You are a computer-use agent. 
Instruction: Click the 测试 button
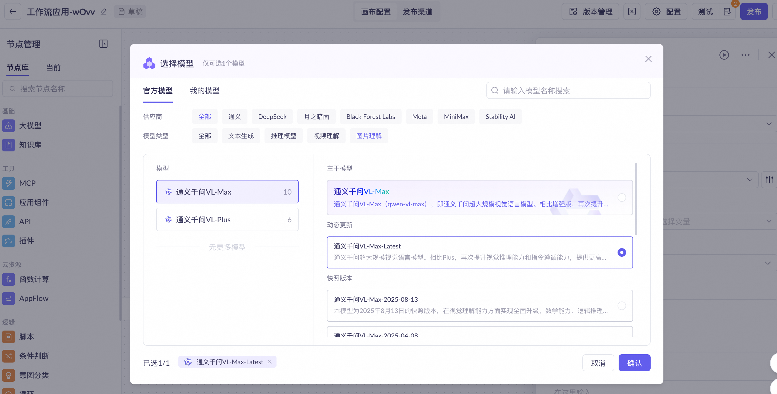click(705, 11)
